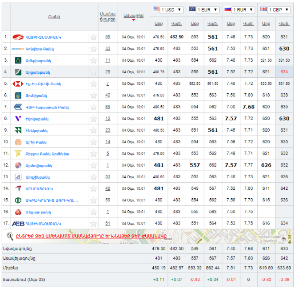Sort by GBP sell rate header
Image resolution: width=295 pixels, height=288 pixels.
click(x=284, y=24)
